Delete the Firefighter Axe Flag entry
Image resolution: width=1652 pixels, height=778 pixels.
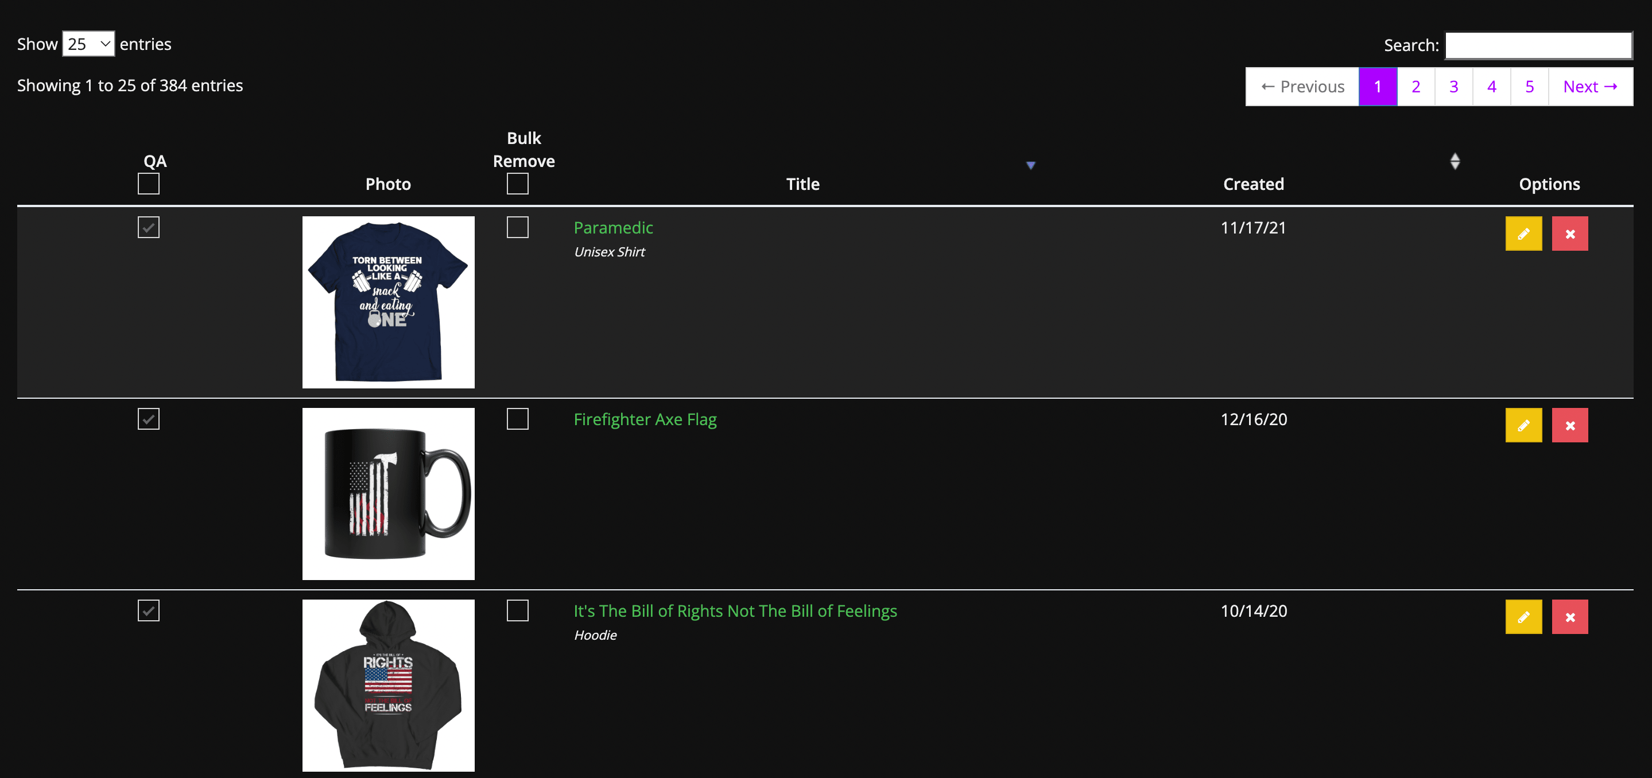click(1569, 426)
